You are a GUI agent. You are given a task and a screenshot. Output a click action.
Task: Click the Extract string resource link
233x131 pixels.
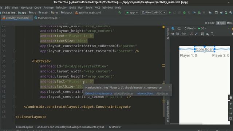[x=99, y=94]
